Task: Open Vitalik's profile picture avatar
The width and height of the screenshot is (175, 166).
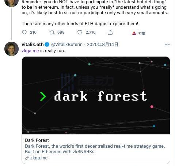Action: click(x=11, y=49)
